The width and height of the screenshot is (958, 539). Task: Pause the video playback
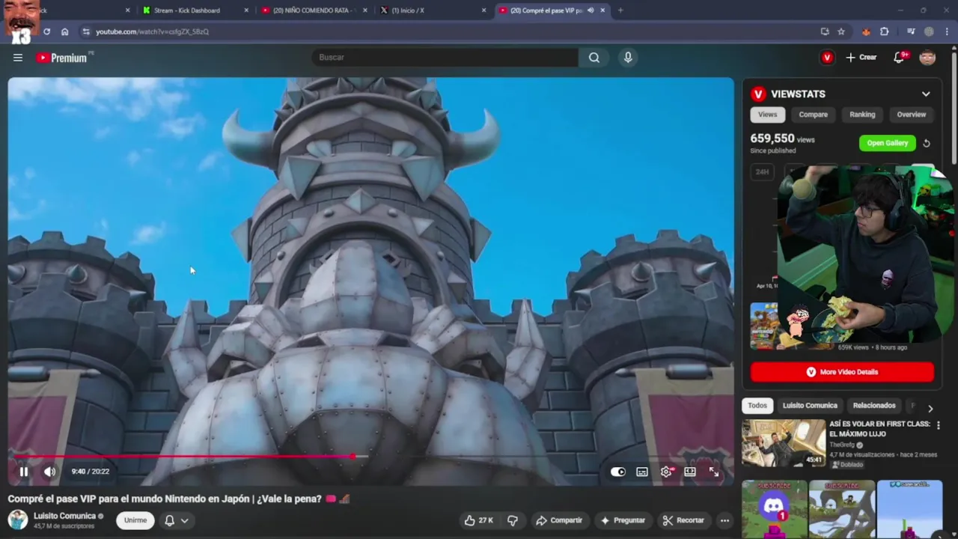pyautogui.click(x=24, y=472)
